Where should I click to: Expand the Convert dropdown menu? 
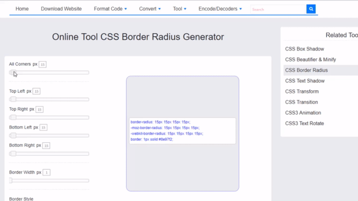pos(150,9)
